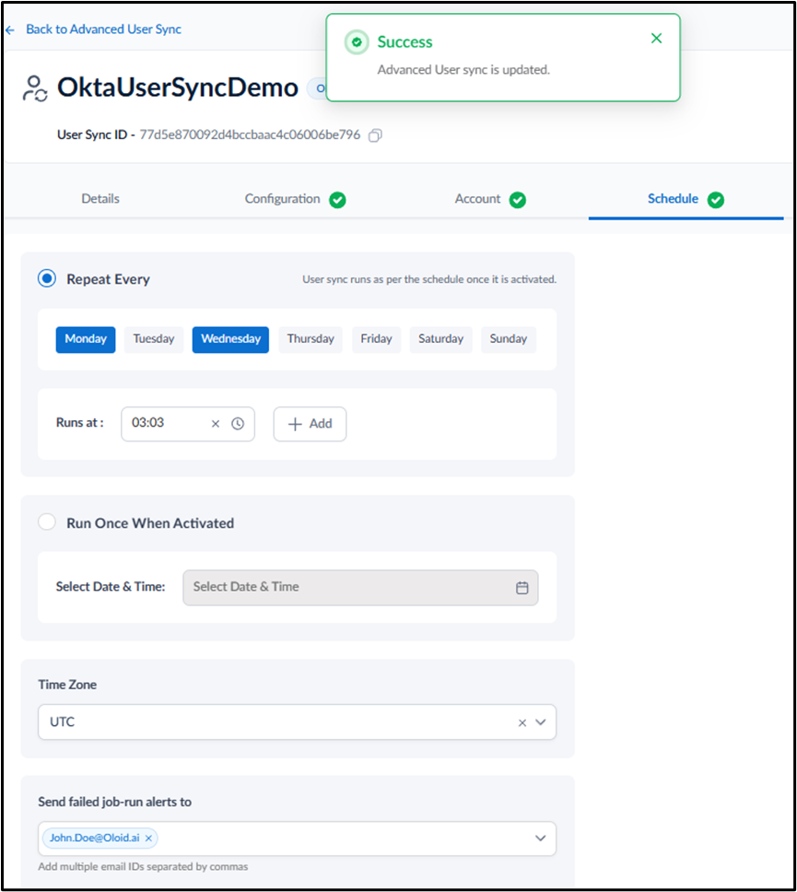Expand the Time Zone dropdown chevron
This screenshot has height=892, width=797.
pos(541,722)
